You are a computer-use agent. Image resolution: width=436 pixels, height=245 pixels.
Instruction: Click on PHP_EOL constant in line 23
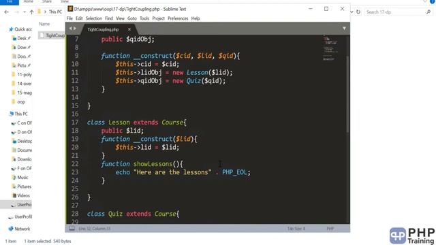234,172
